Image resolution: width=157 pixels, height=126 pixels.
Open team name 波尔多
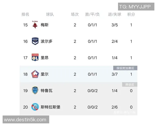[x=47, y=41]
